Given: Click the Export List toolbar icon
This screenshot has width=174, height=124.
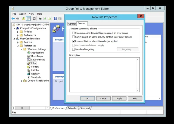Looking at the screenshot, I should pyautogui.click(x=49, y=19).
